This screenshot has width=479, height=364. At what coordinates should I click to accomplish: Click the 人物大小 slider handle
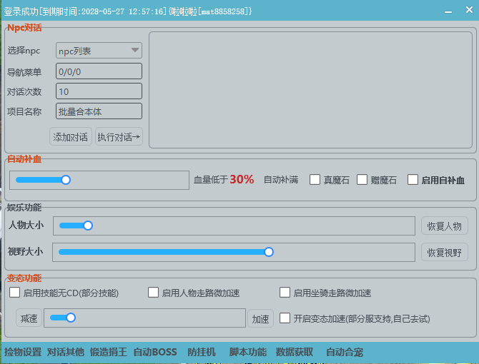coord(88,226)
